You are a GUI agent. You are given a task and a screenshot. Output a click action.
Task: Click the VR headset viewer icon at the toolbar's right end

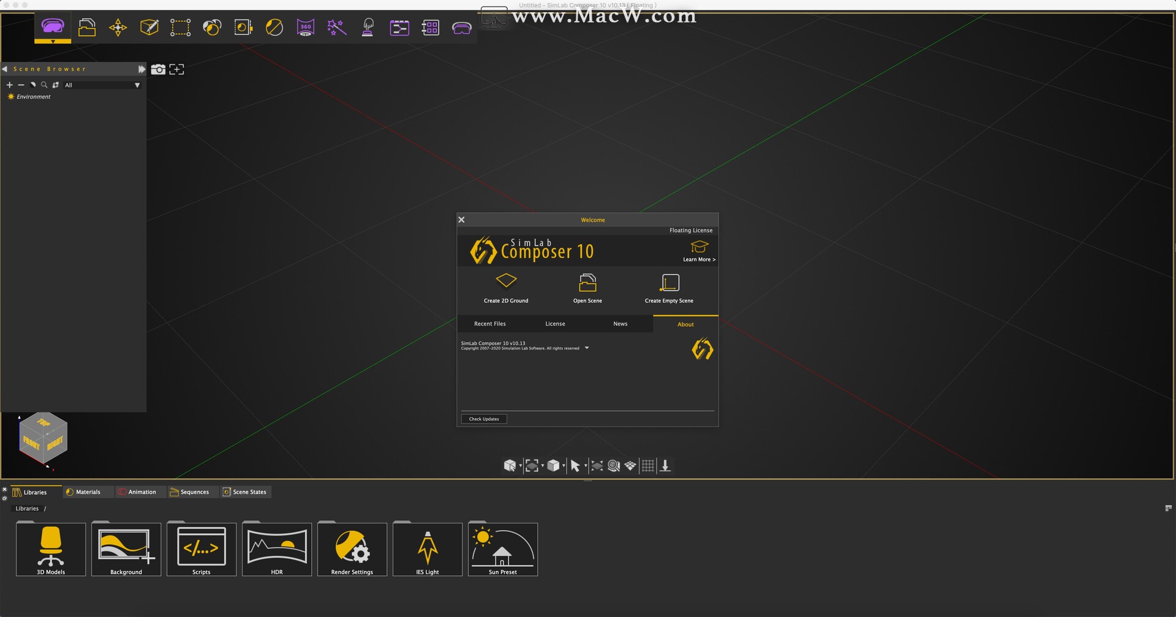pos(461,28)
